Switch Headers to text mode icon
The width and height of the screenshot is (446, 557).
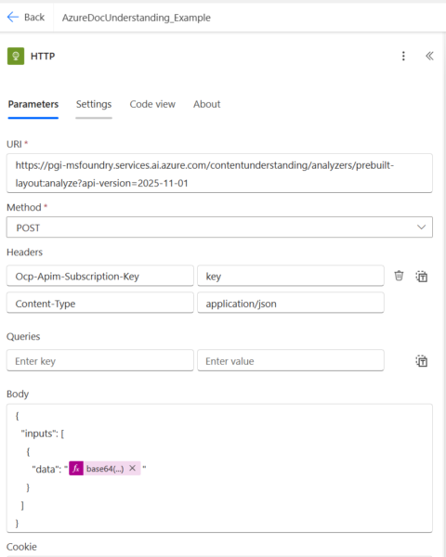click(x=422, y=276)
